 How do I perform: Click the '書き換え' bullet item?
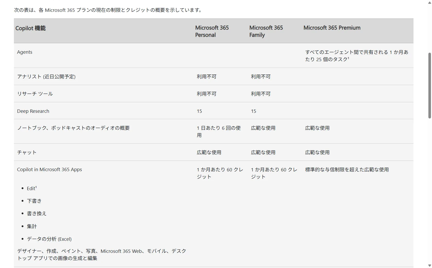click(37, 214)
